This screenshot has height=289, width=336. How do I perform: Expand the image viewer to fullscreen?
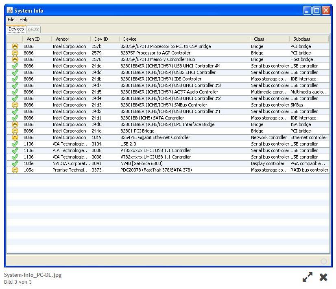[308, 277]
